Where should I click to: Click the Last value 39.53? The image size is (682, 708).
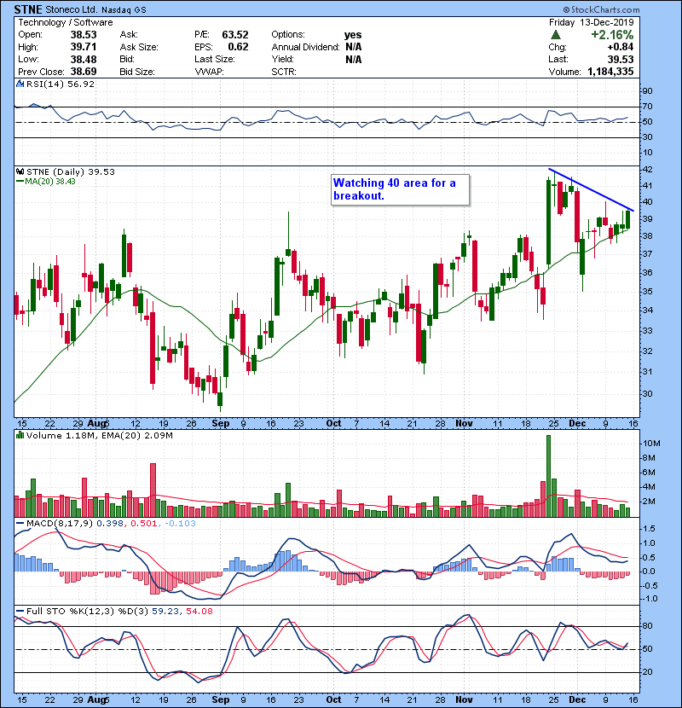point(621,59)
